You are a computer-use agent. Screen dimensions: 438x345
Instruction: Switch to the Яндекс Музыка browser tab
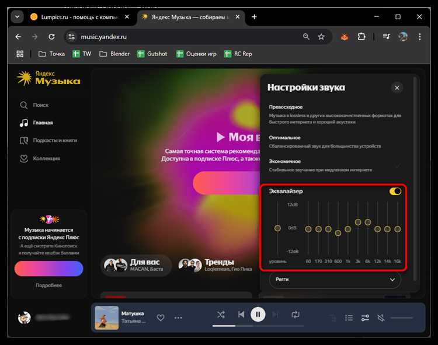(x=190, y=17)
